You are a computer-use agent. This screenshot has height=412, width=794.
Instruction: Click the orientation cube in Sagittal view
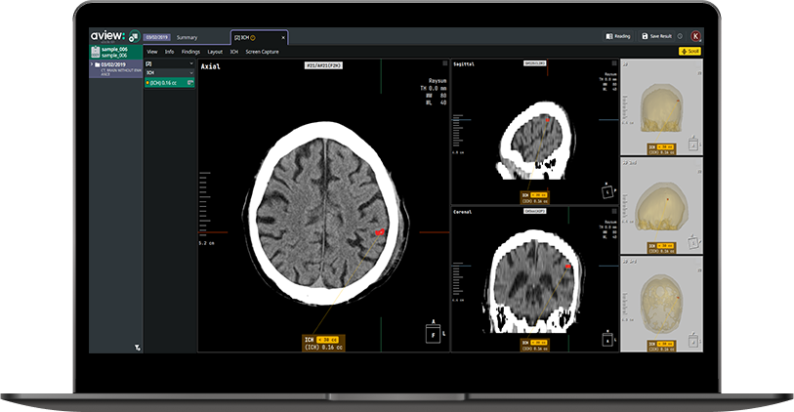[606, 191]
